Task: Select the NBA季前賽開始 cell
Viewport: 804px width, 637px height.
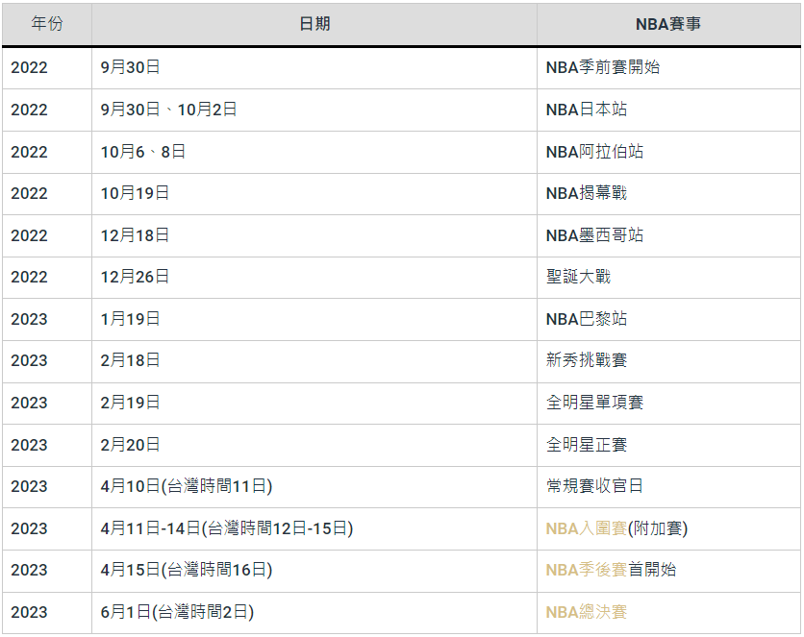Action: [602, 68]
